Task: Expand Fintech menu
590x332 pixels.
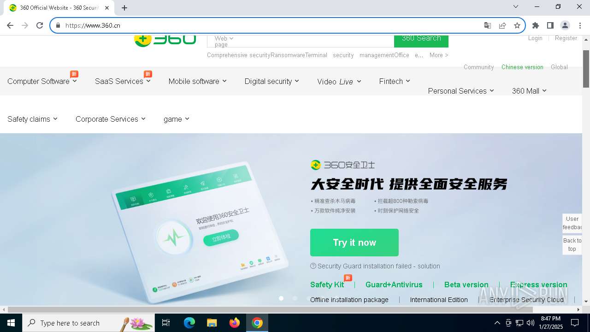Action: point(395,81)
